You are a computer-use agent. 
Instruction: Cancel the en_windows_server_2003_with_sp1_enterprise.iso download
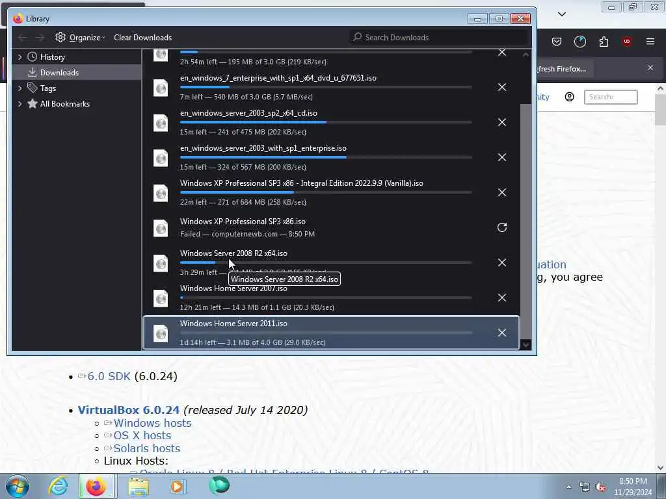point(502,157)
